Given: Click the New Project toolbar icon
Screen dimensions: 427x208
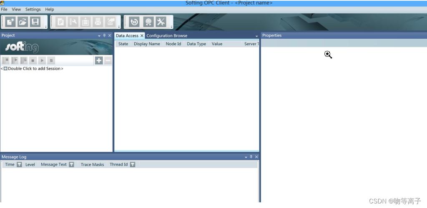Looking at the screenshot, I should (x=11, y=22).
